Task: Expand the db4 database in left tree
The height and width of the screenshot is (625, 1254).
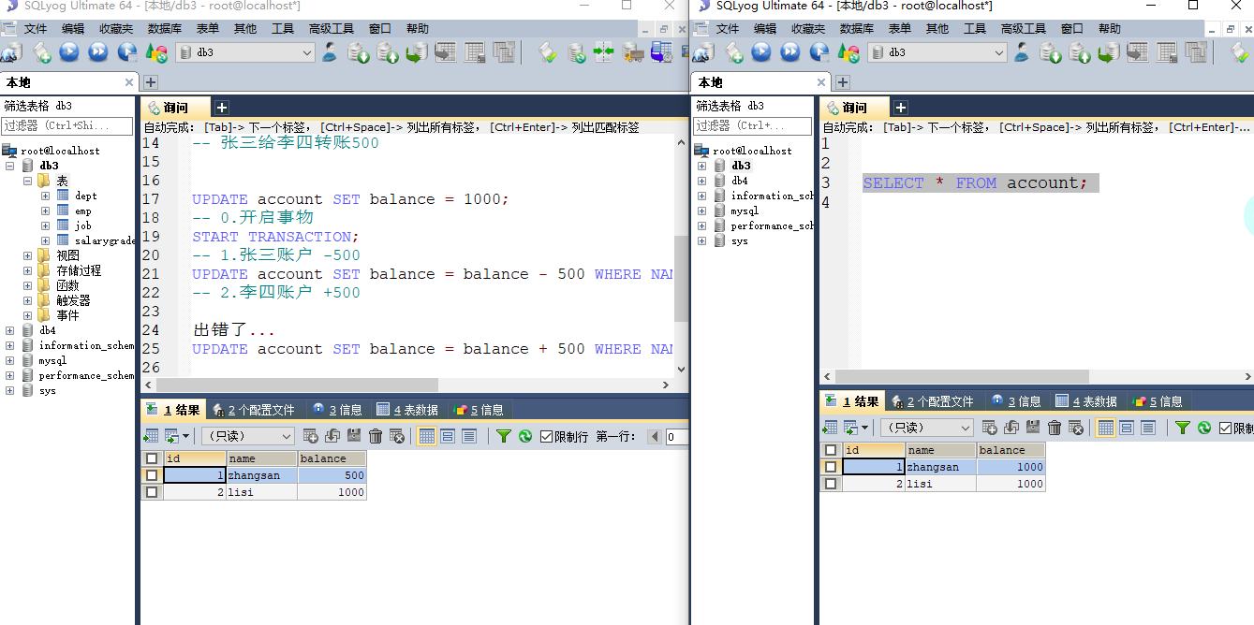Action: pos(9,330)
